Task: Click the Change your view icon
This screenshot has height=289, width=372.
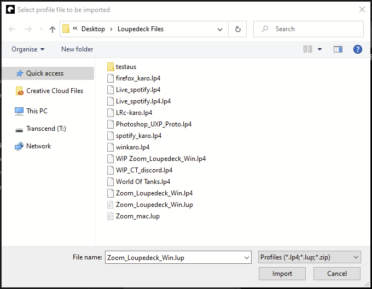Action: click(x=308, y=49)
